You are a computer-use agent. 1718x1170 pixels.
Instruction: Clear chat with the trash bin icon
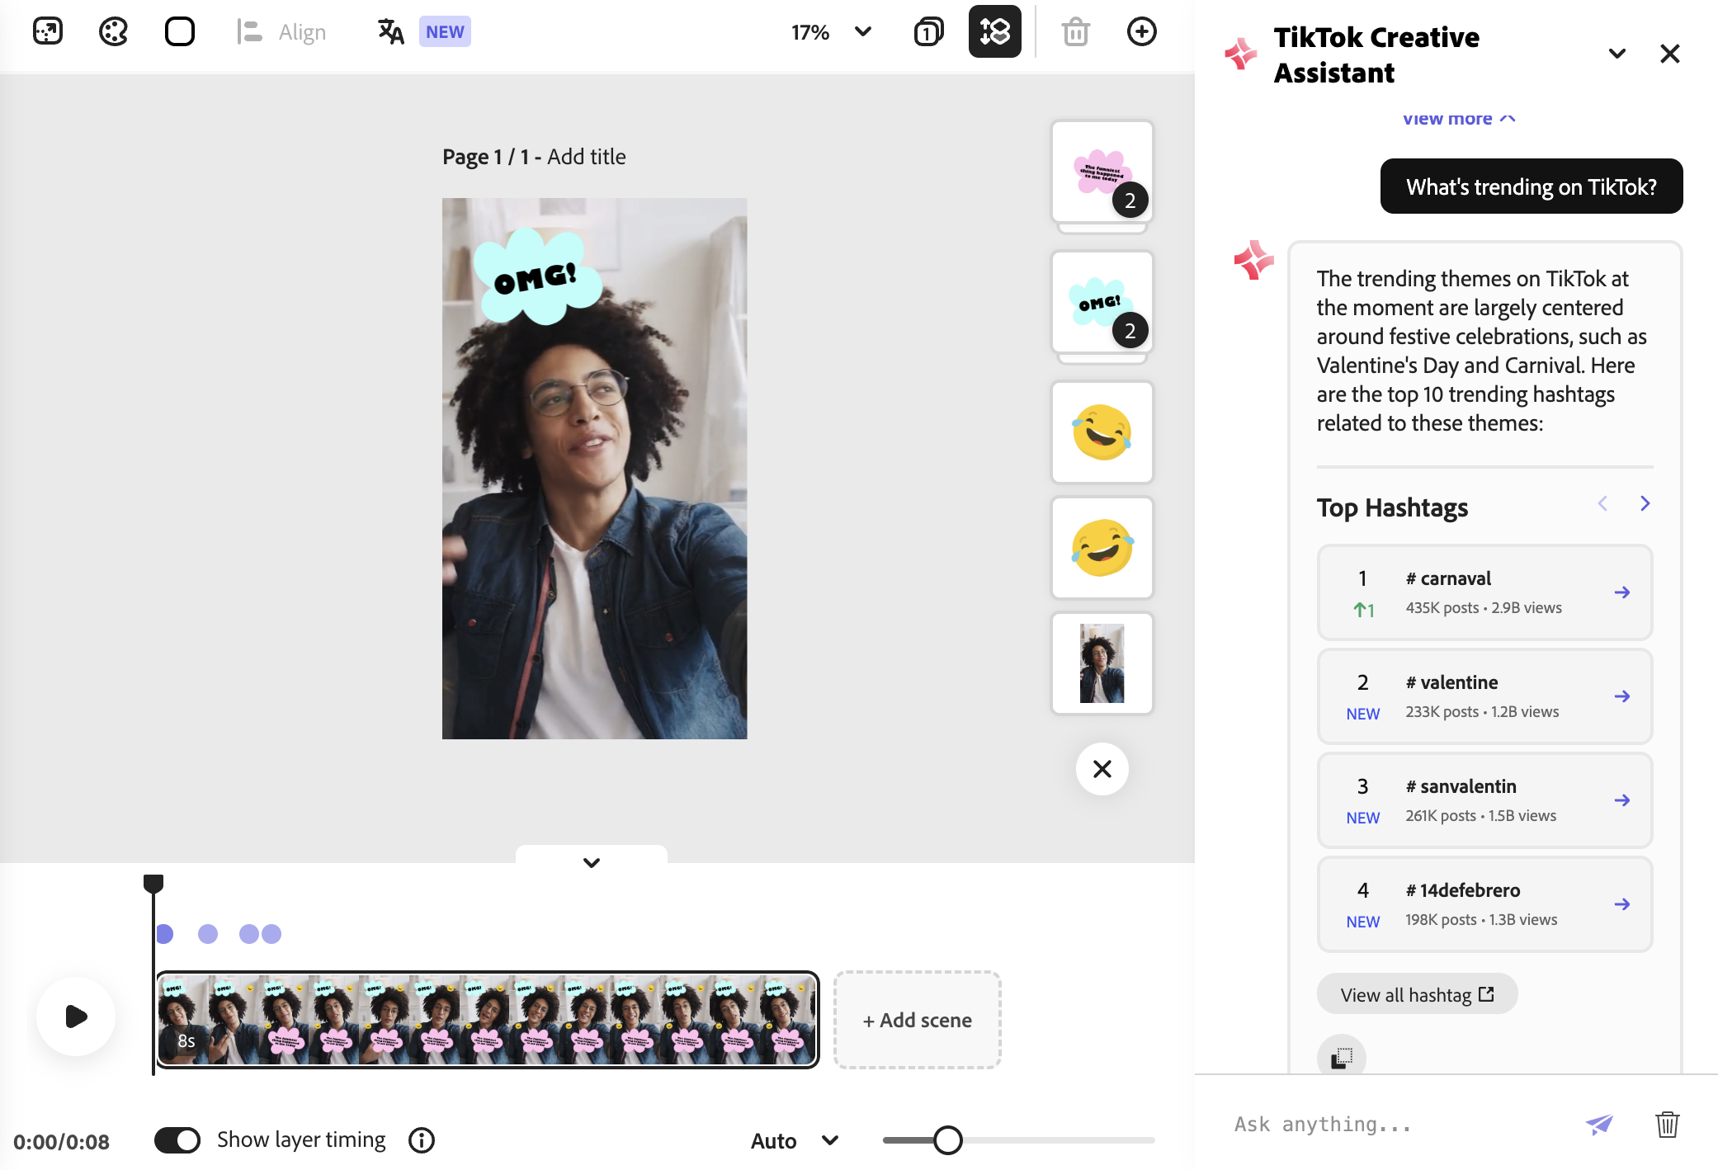pyautogui.click(x=1667, y=1124)
